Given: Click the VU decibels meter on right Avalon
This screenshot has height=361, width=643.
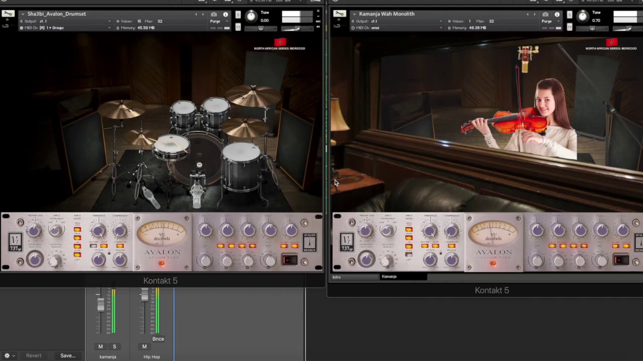Looking at the screenshot, I should (493, 234).
